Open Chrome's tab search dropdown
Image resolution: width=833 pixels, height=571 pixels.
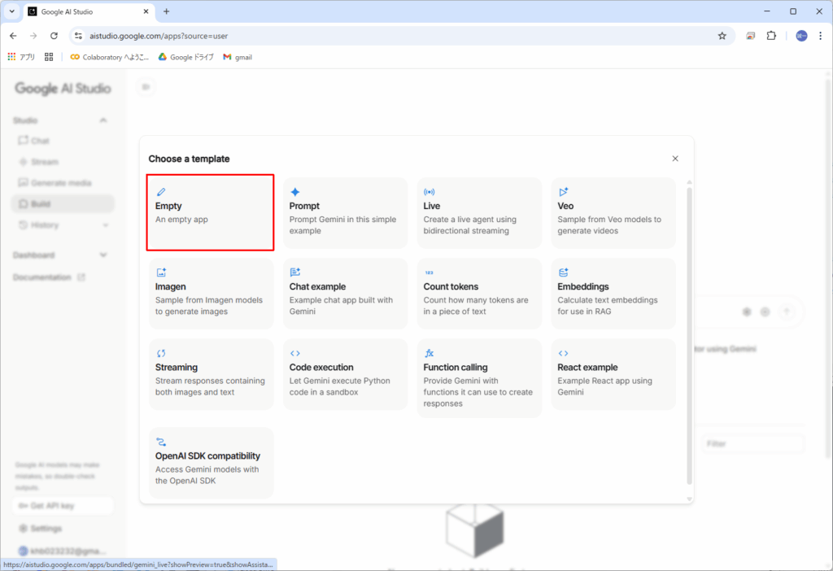coord(11,11)
